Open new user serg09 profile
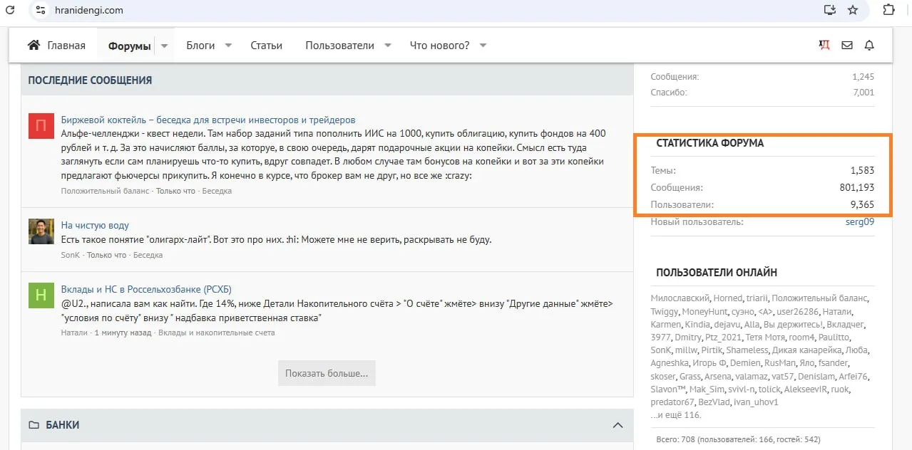The width and height of the screenshot is (912, 450). coord(860,221)
